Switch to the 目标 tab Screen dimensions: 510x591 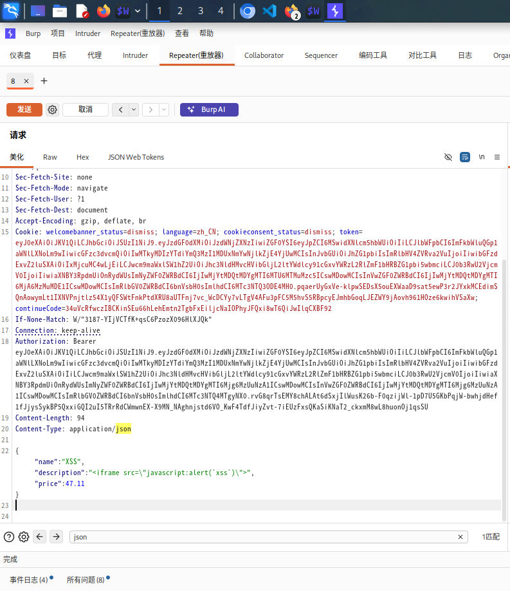[x=59, y=55]
